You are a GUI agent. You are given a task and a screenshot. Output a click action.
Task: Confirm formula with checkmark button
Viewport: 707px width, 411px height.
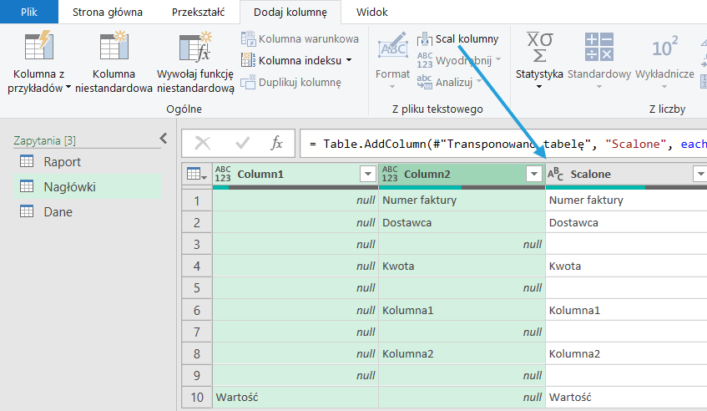click(x=243, y=144)
